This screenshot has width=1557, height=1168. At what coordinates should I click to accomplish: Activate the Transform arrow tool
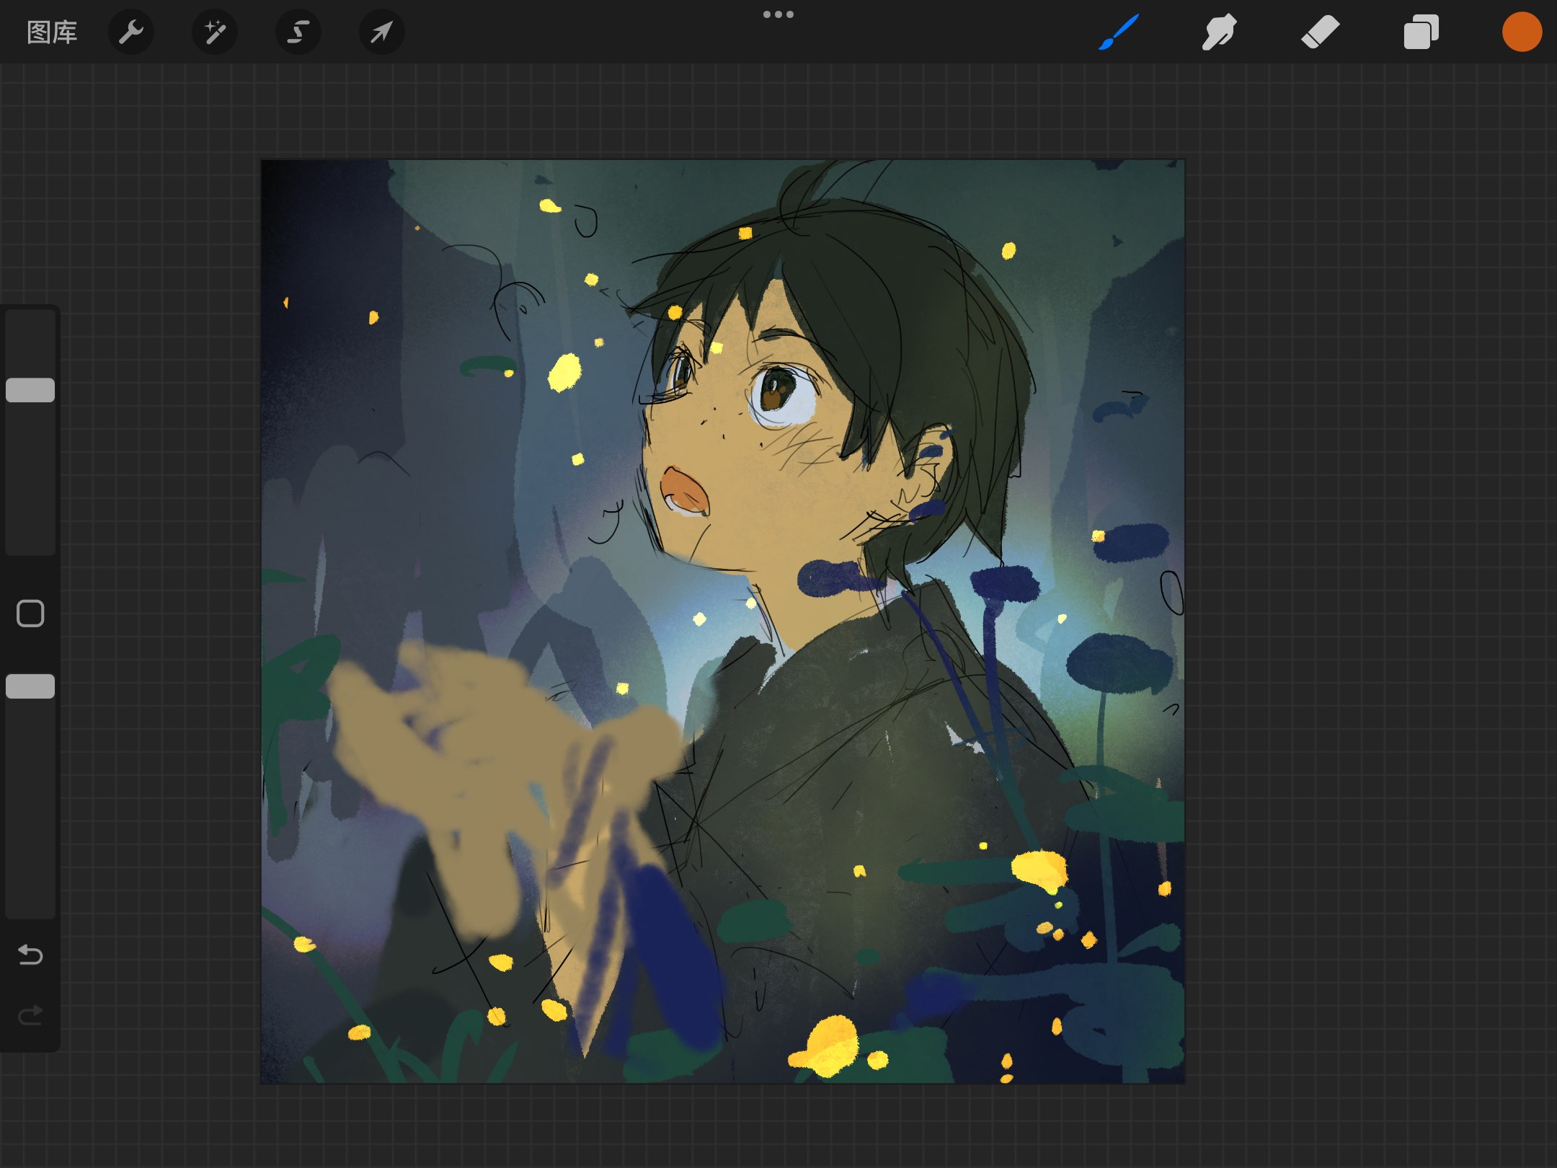click(x=382, y=32)
